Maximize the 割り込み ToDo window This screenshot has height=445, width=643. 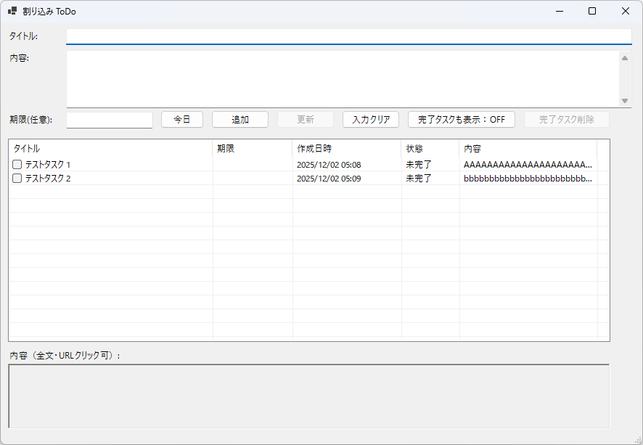(x=592, y=11)
